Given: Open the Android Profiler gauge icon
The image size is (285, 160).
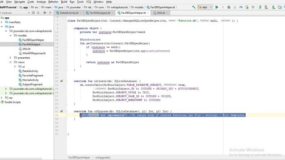Looking at the screenshot, I should click(x=241, y=7).
